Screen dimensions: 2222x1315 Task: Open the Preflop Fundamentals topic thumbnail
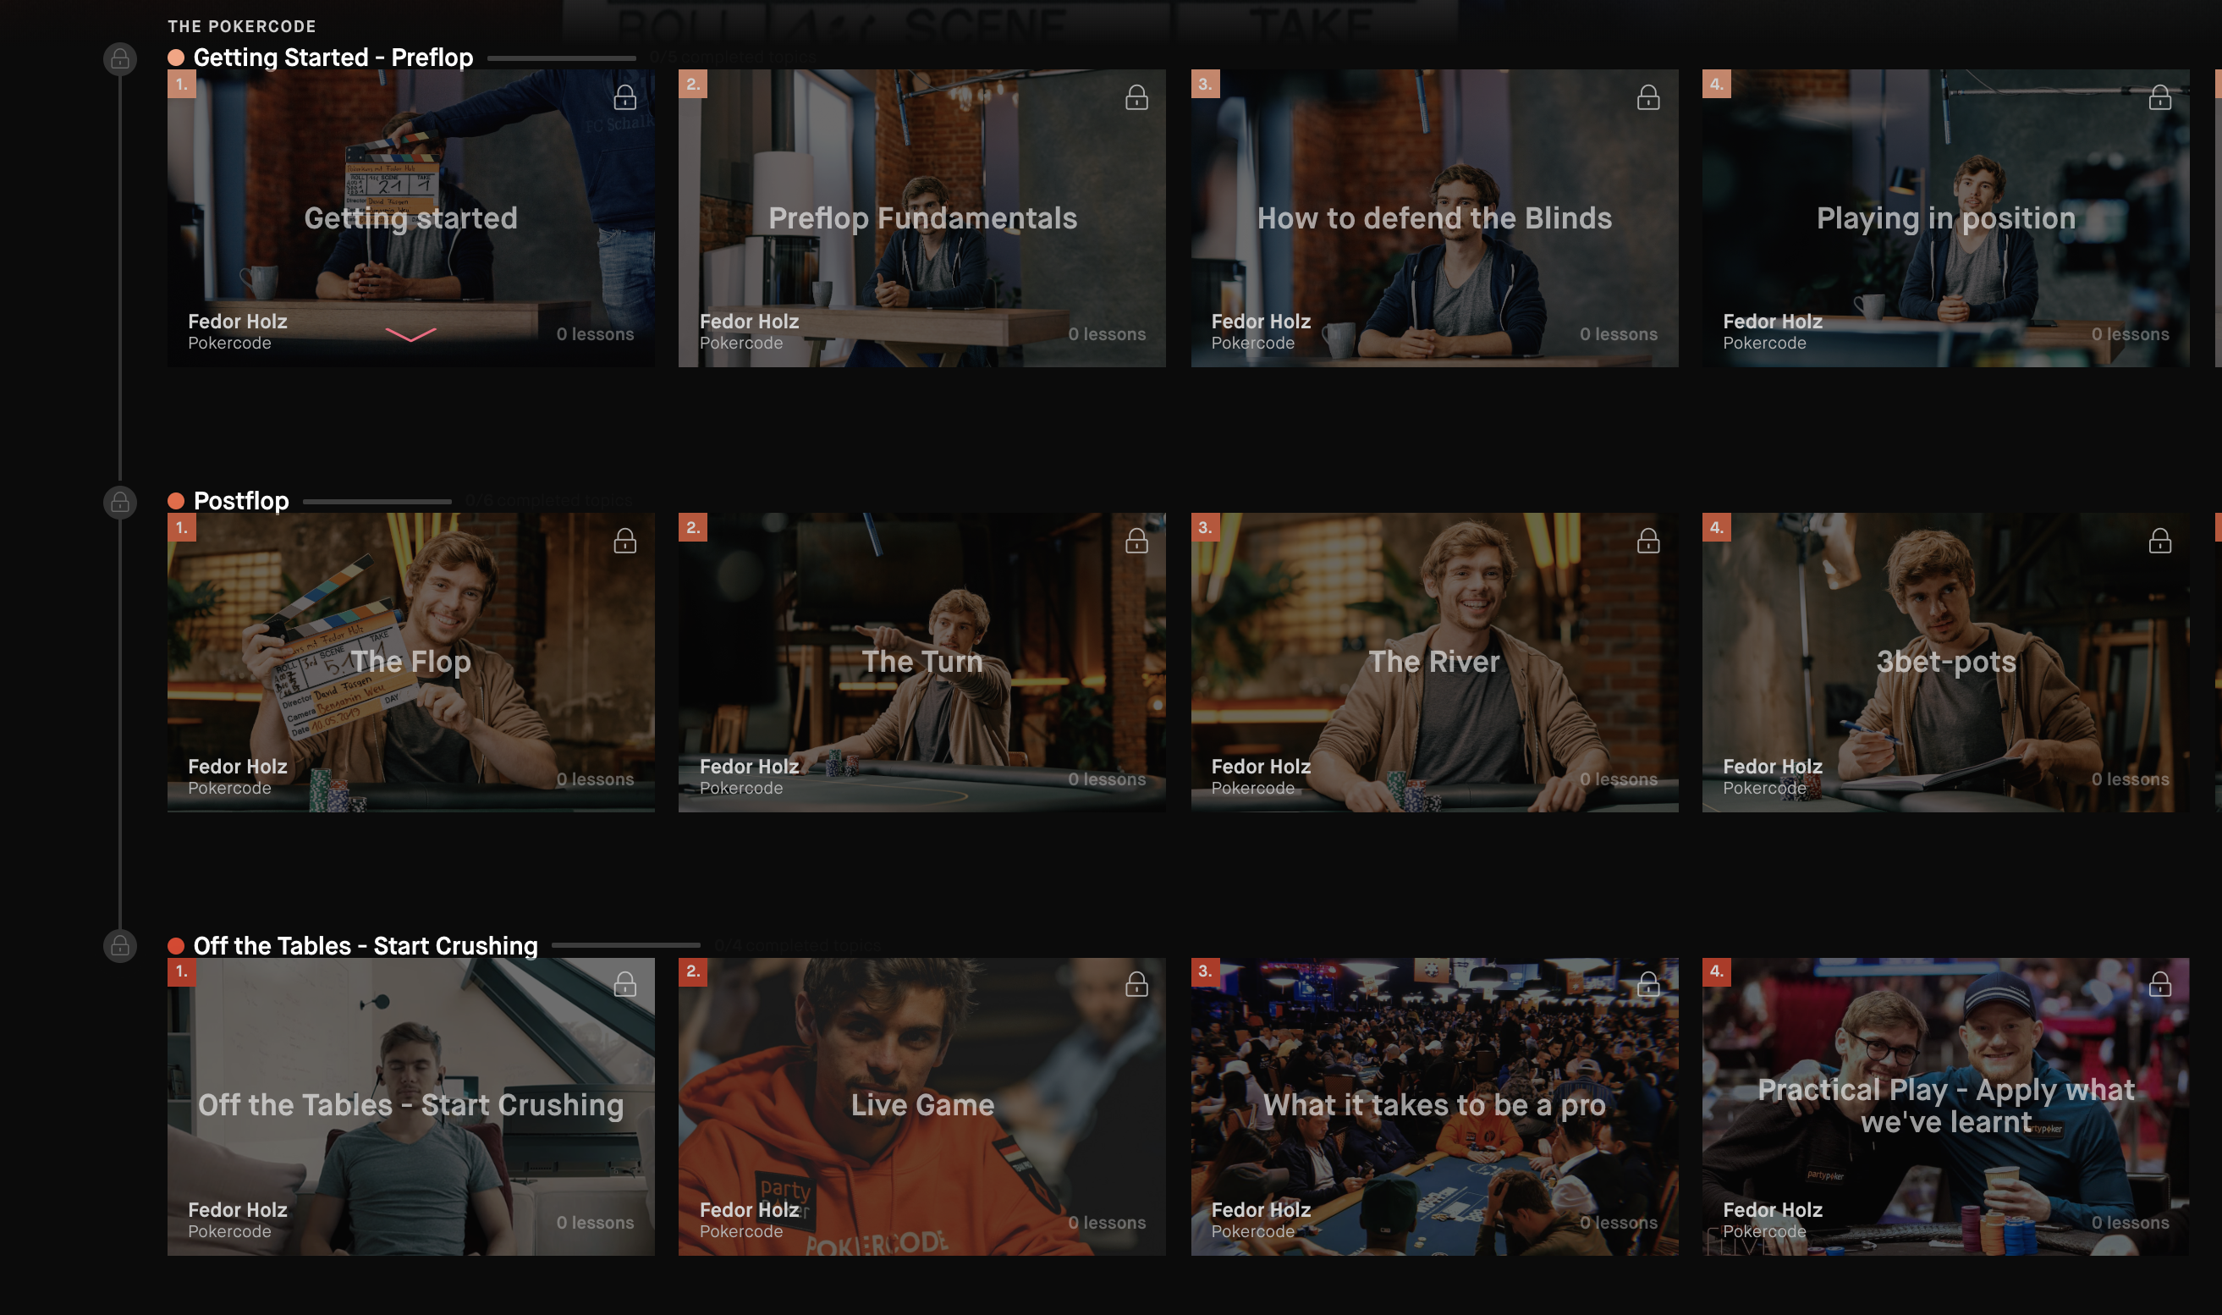pyautogui.click(x=921, y=218)
